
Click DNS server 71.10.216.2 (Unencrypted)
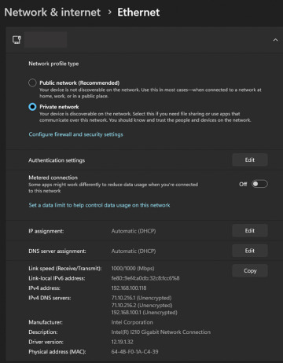pos(141,306)
